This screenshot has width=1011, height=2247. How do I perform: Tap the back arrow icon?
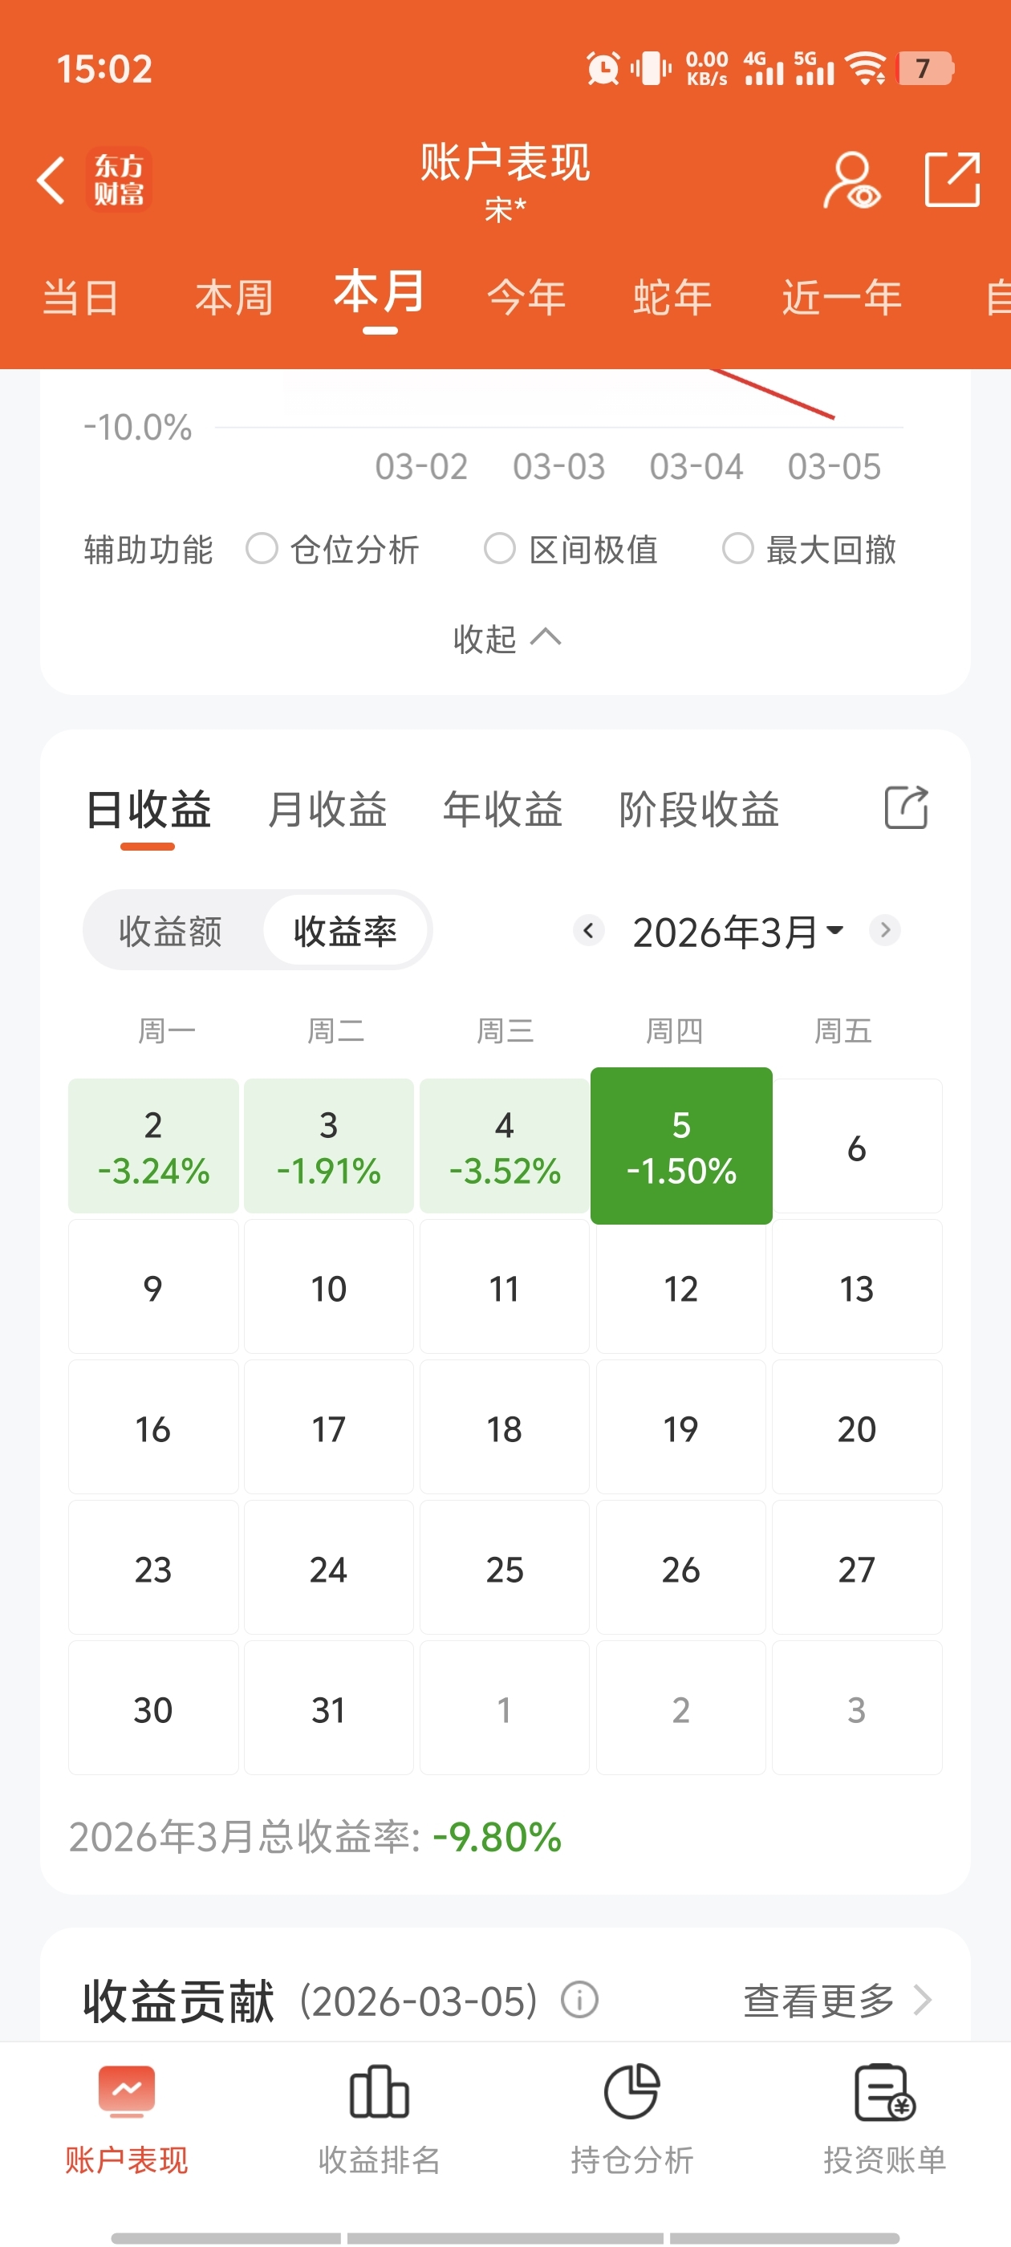coord(51,181)
